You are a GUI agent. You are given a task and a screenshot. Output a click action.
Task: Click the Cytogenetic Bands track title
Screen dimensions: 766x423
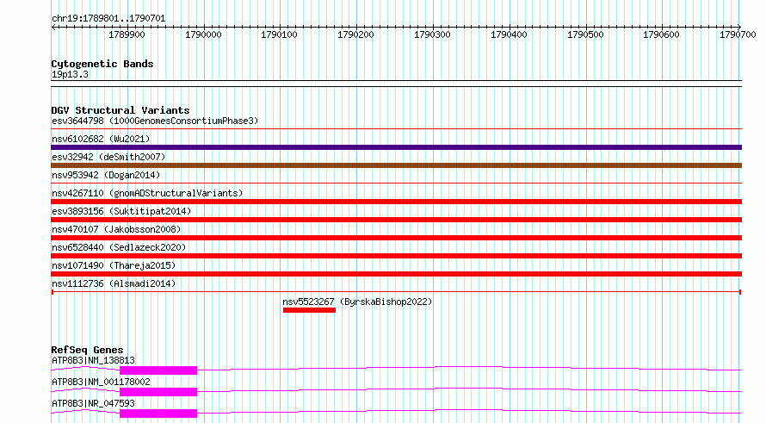pyautogui.click(x=102, y=64)
